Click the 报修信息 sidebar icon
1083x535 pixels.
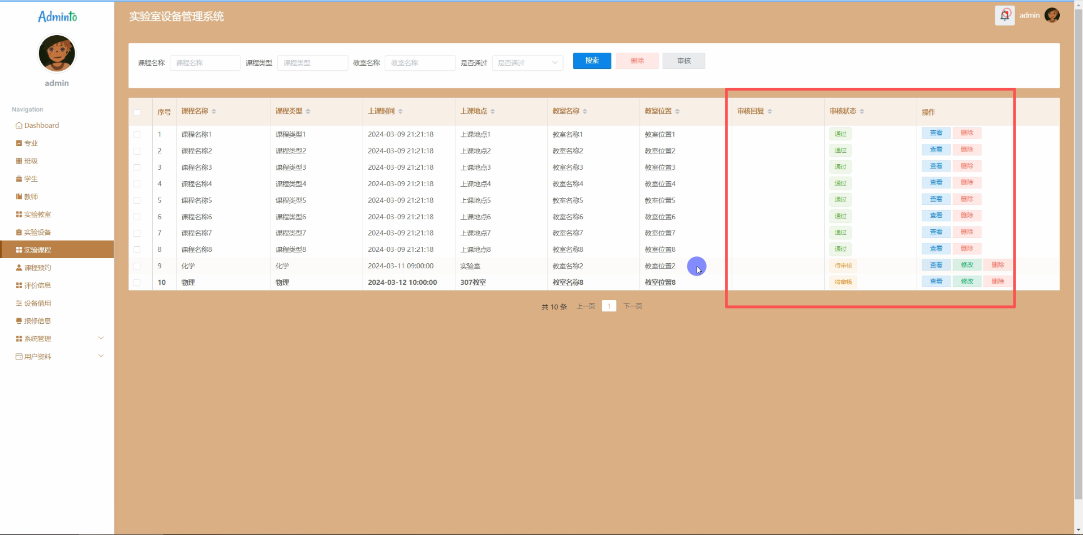[19, 321]
